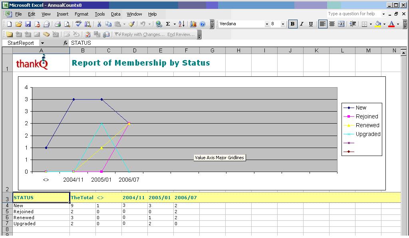Merge and center the cells
409x238 pixels.
[x=341, y=24]
